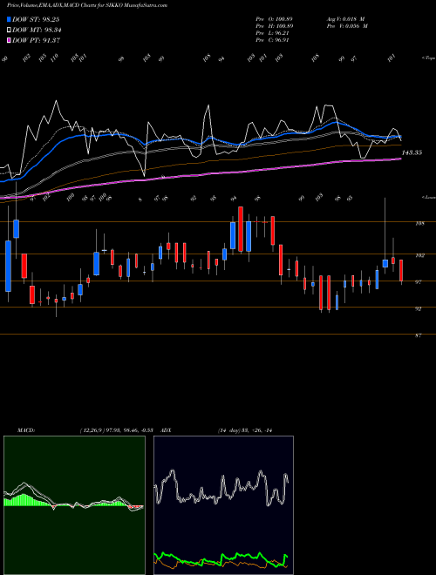
Task: Click the MACD (12,26,9) parameter values
Action: [119, 430]
